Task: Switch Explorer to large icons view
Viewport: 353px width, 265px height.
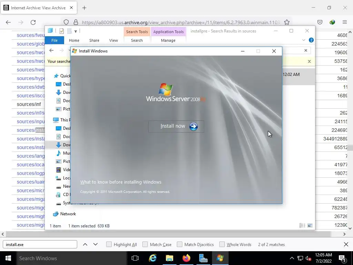Action: [310, 226]
